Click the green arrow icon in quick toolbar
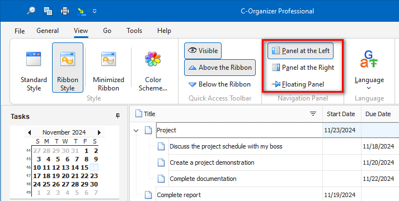The image size is (399, 201). 82,11
